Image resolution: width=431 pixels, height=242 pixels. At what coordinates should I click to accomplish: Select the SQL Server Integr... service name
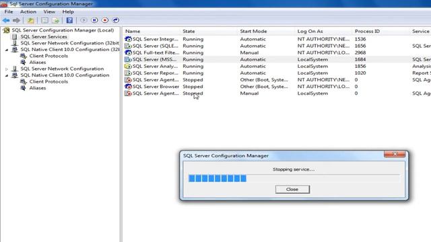[x=156, y=39]
